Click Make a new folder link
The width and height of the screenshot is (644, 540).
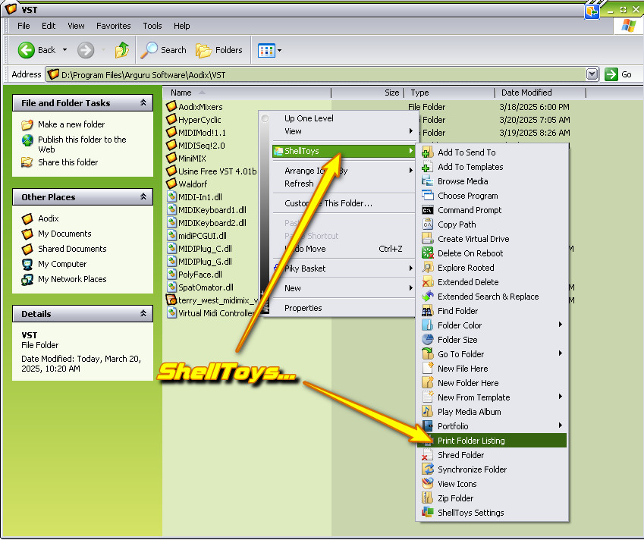[71, 124]
